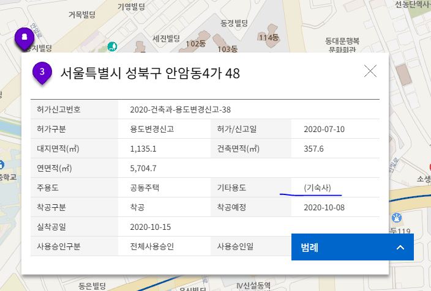The height and width of the screenshot is (291, 431).
Task: Click the 102동 building label
Action: coord(195,43)
